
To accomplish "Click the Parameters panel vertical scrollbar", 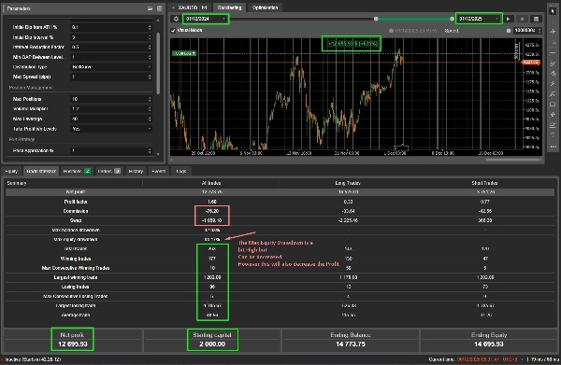I will coord(158,63).
